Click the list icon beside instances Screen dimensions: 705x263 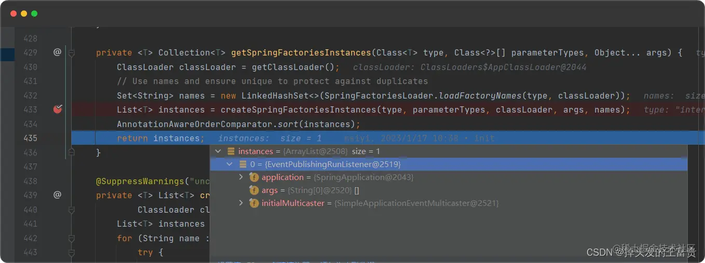point(231,151)
